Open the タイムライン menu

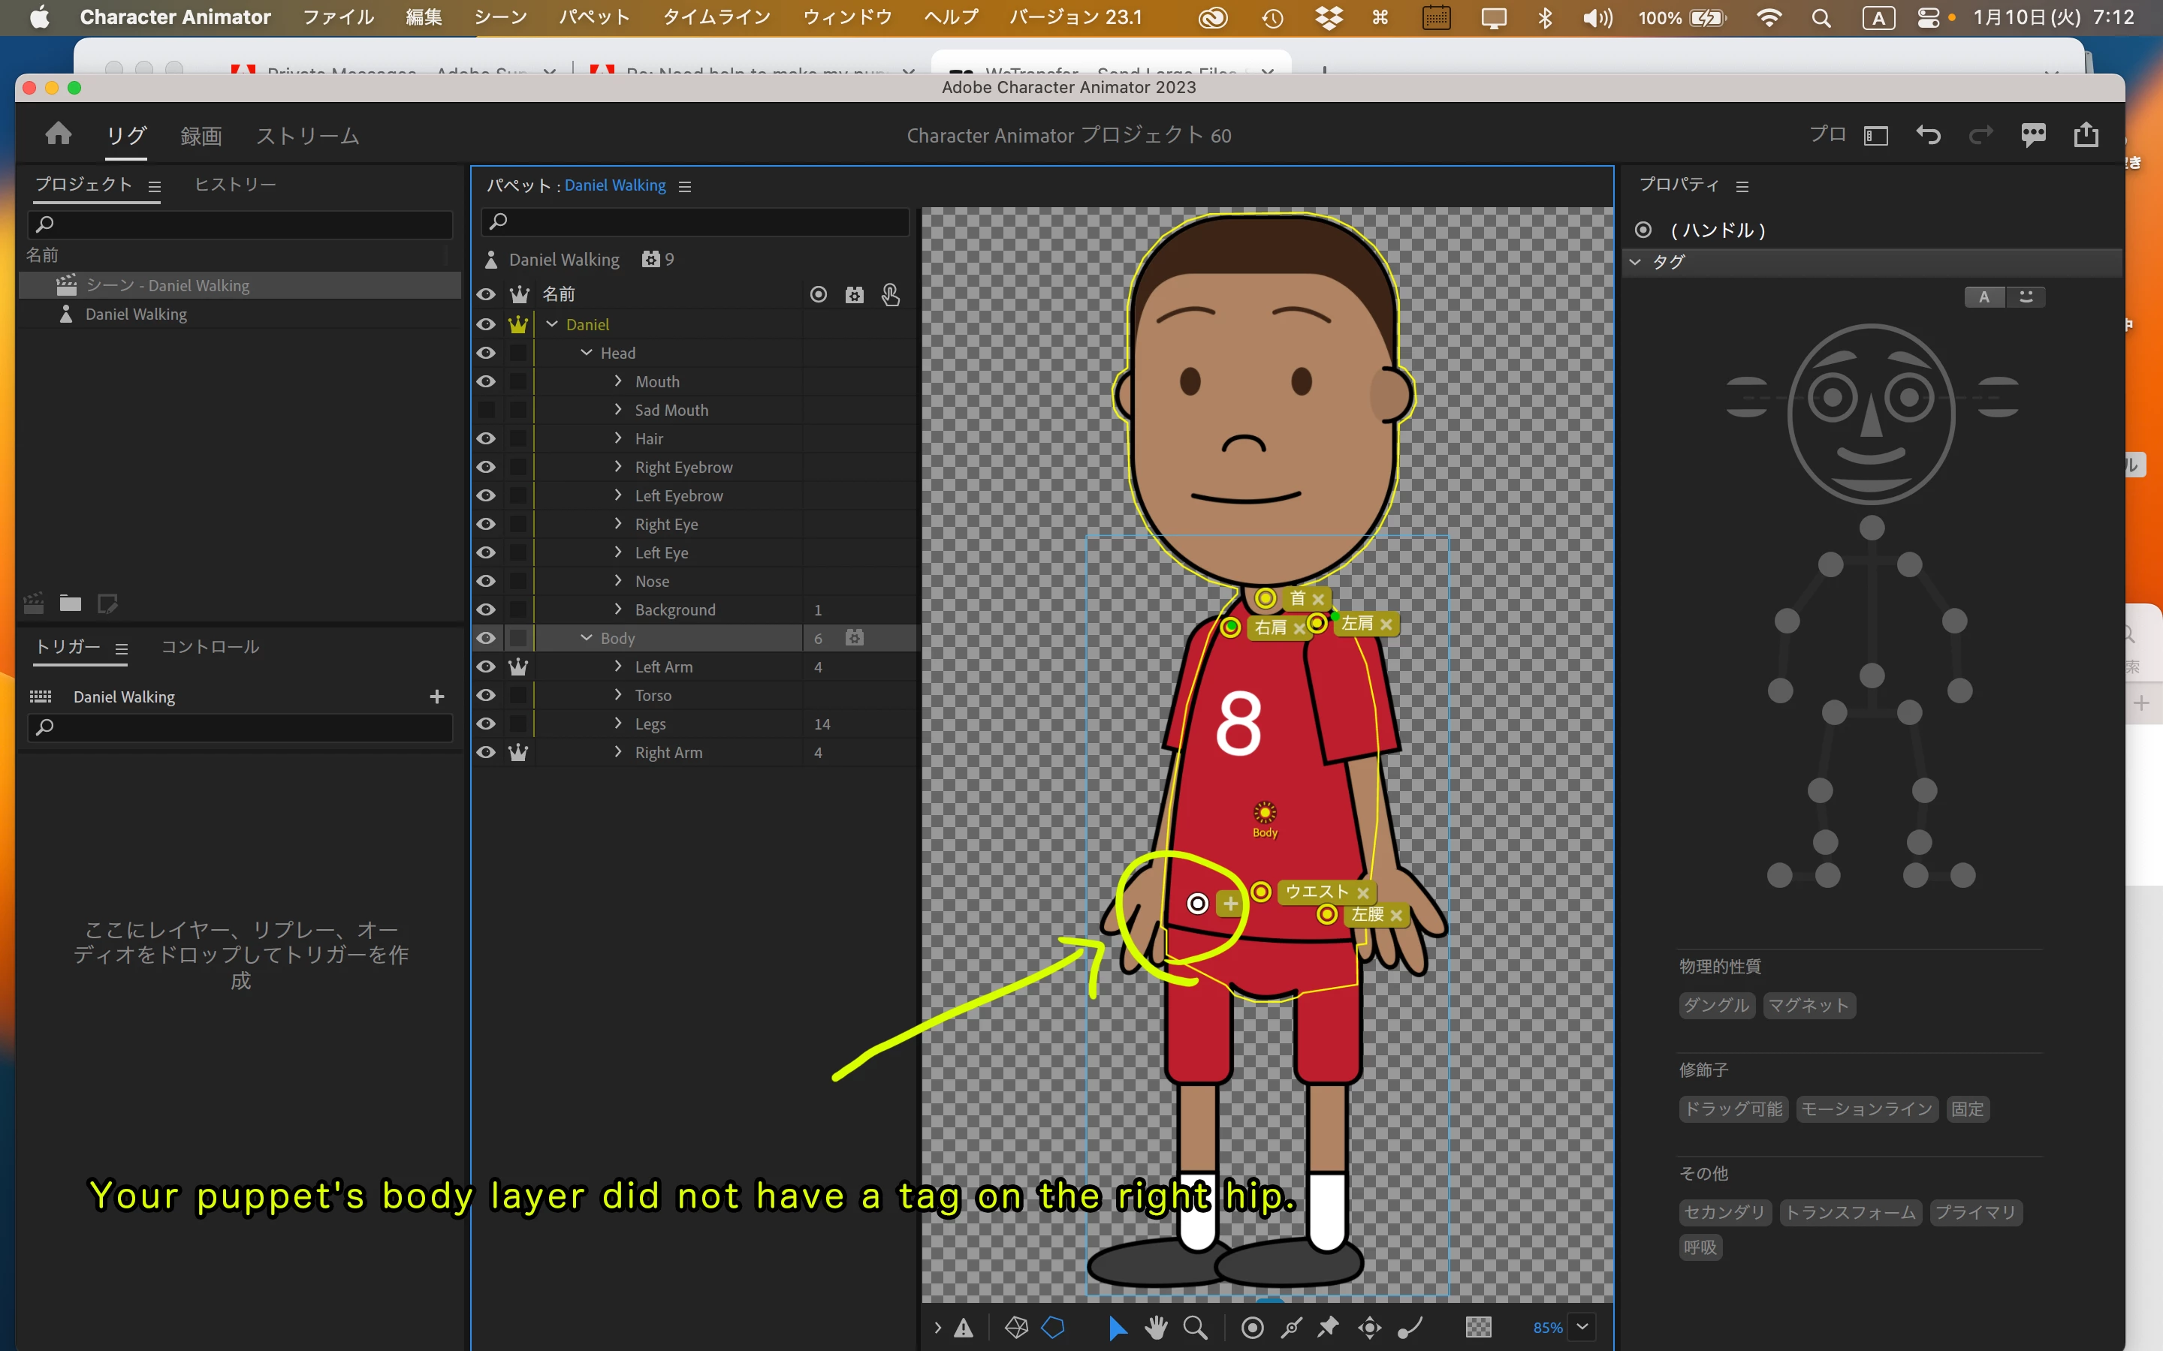(x=716, y=17)
